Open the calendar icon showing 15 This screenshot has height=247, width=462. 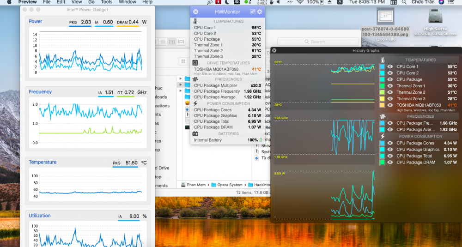pos(393,2)
